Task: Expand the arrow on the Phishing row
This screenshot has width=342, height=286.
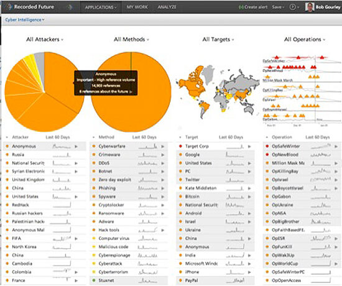Action: click(163, 188)
